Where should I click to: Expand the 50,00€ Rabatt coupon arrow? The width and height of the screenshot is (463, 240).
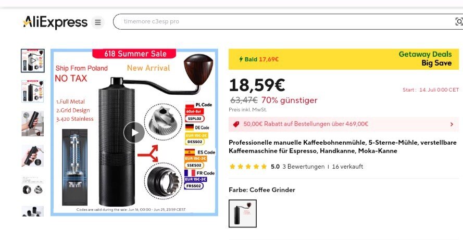point(452,124)
